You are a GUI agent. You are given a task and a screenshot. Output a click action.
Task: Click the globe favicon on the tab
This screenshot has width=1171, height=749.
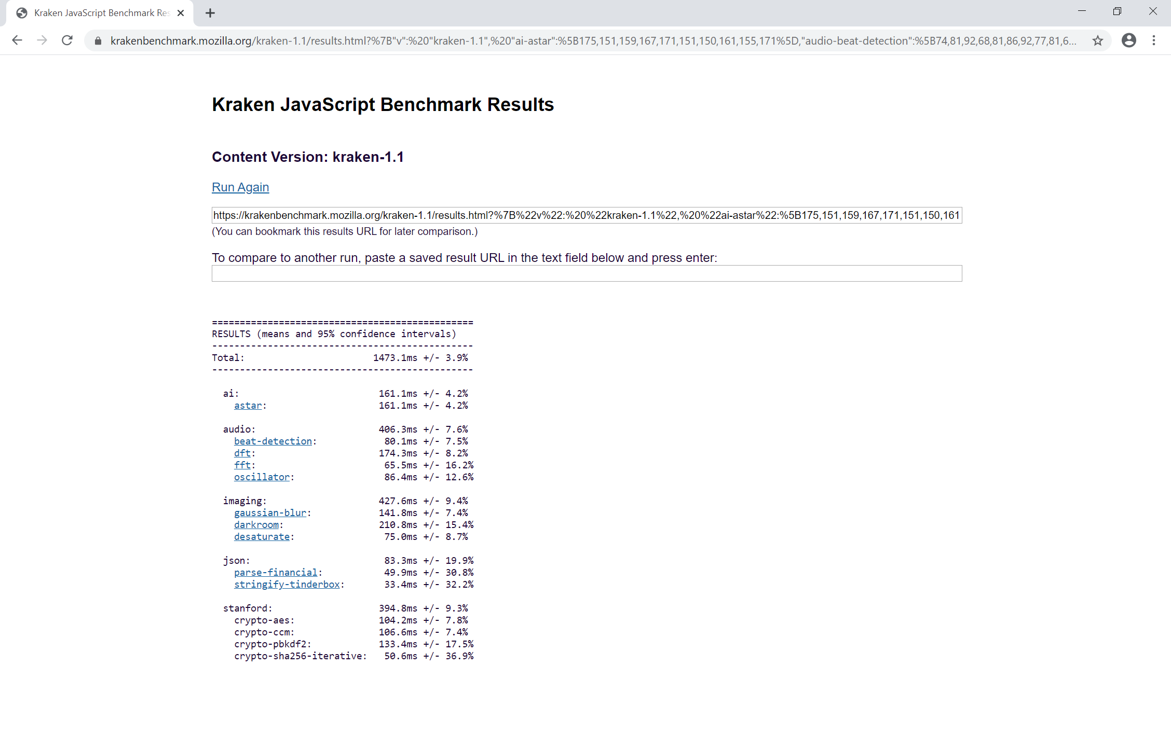22,13
